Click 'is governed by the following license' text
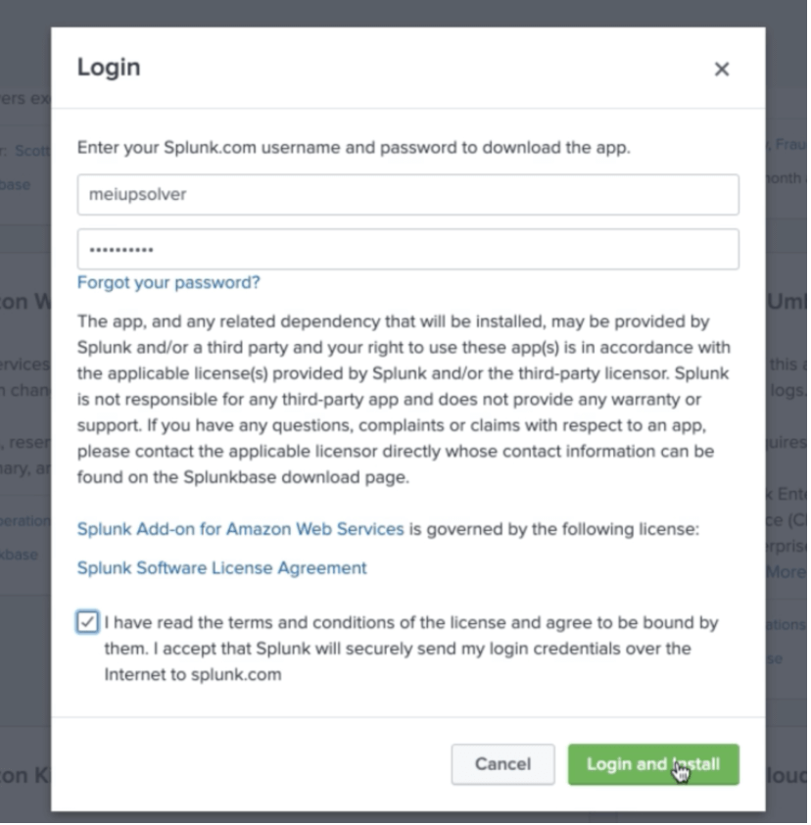The width and height of the screenshot is (811, 825). click(x=554, y=529)
